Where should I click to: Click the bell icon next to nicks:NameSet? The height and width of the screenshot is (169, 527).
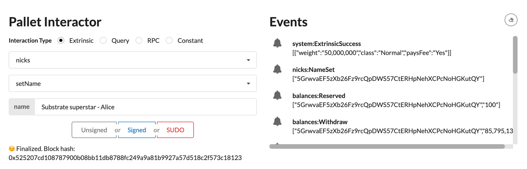tap(277, 69)
